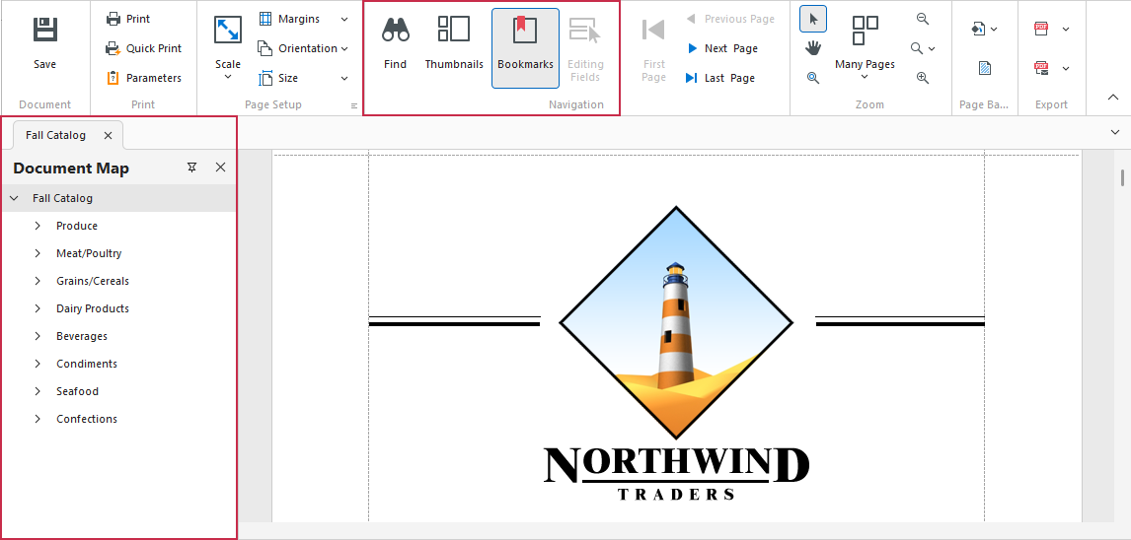Click the Zoom In icon
The image size is (1131, 540).
tap(923, 78)
